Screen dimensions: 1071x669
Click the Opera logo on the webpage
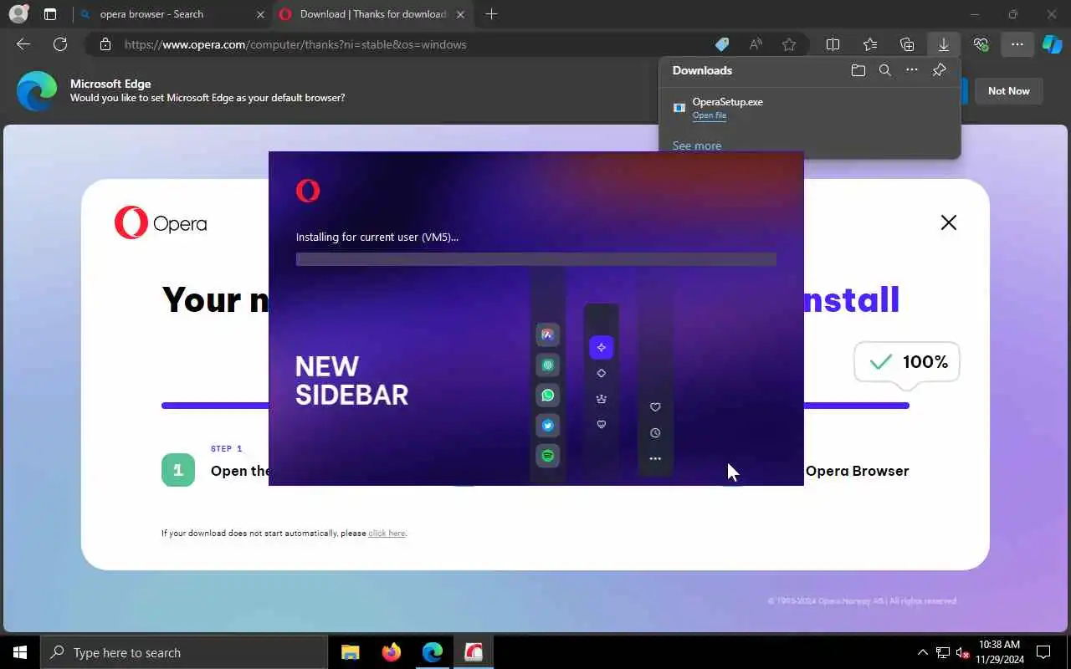161,223
